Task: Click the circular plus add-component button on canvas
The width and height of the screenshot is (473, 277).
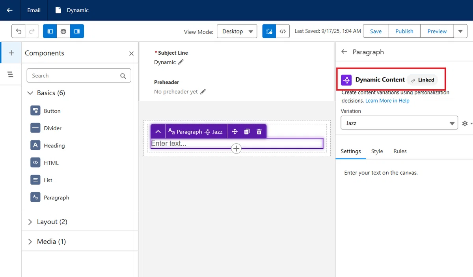Action: (236, 148)
